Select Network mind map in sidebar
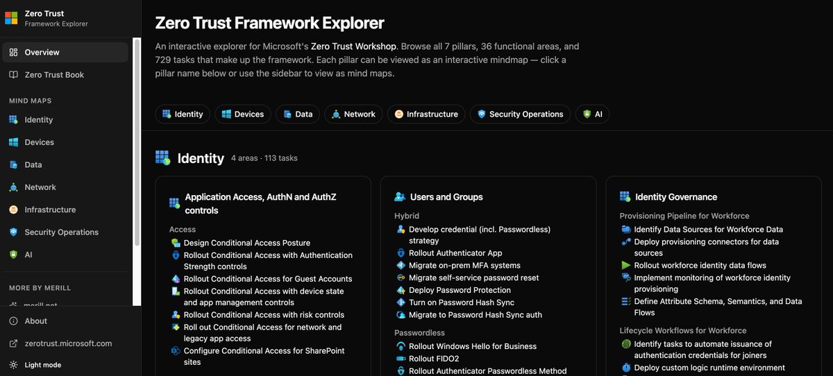This screenshot has height=376, width=833. (x=65, y=187)
